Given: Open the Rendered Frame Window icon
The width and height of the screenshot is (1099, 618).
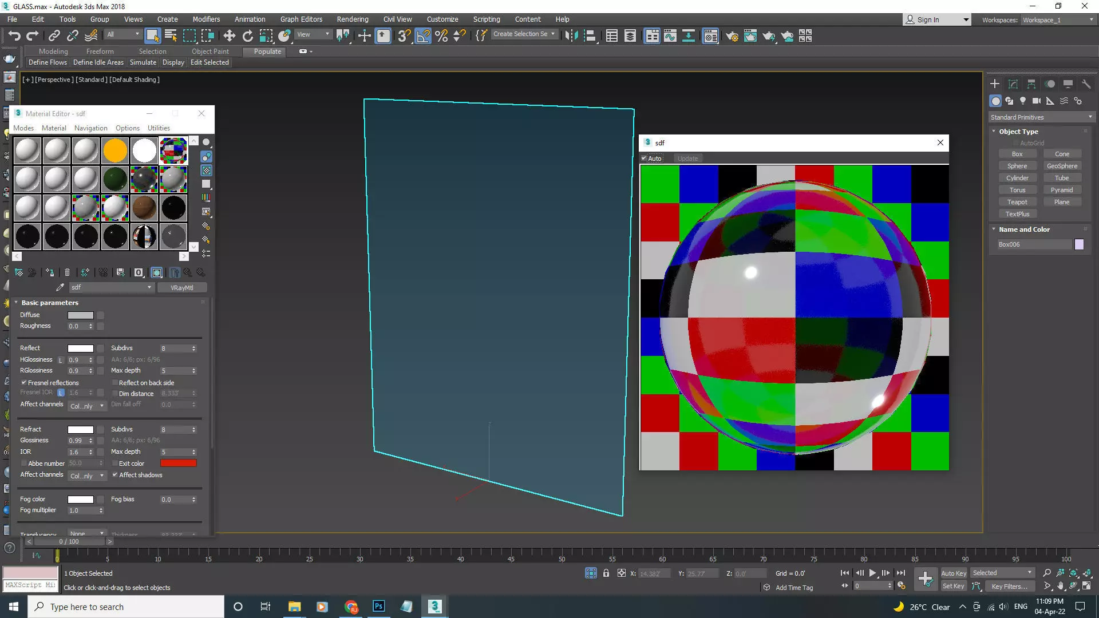Looking at the screenshot, I should tap(750, 36).
